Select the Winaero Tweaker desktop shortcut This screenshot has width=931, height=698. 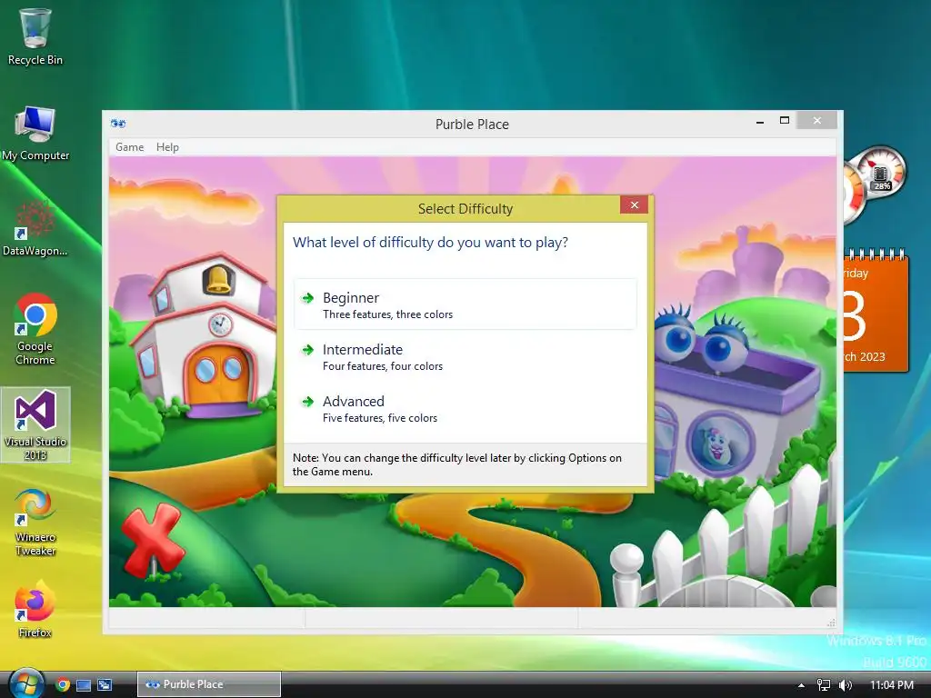[35, 523]
